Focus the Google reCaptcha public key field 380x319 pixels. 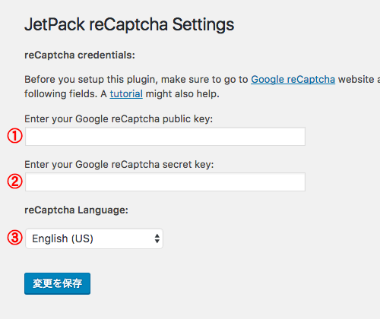[x=165, y=137]
